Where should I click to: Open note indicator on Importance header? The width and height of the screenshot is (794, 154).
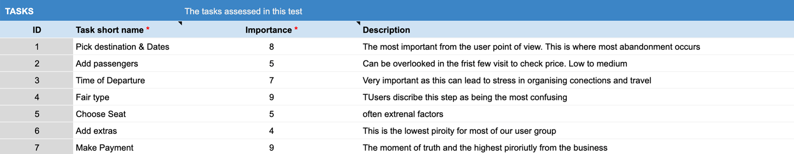359,23
